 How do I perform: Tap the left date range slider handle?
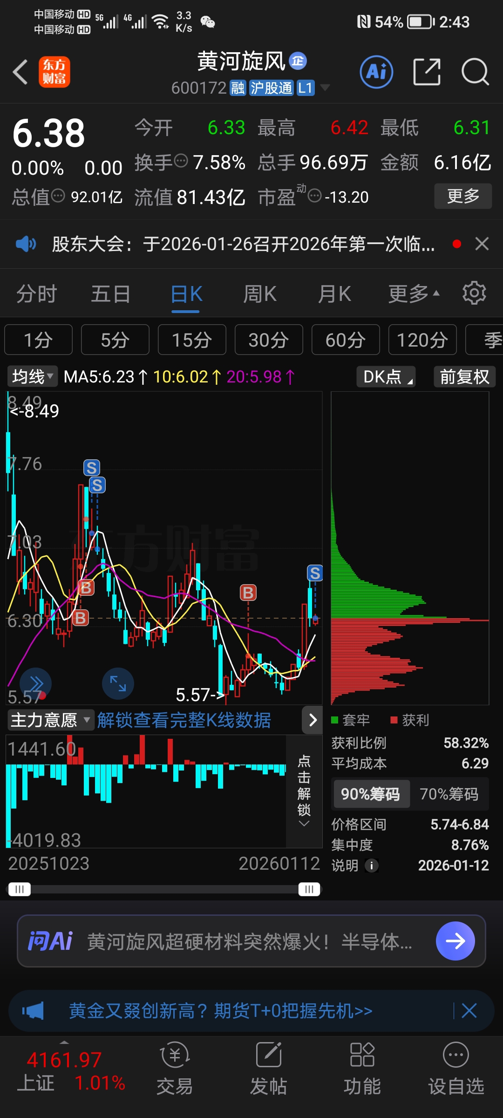pos(20,889)
